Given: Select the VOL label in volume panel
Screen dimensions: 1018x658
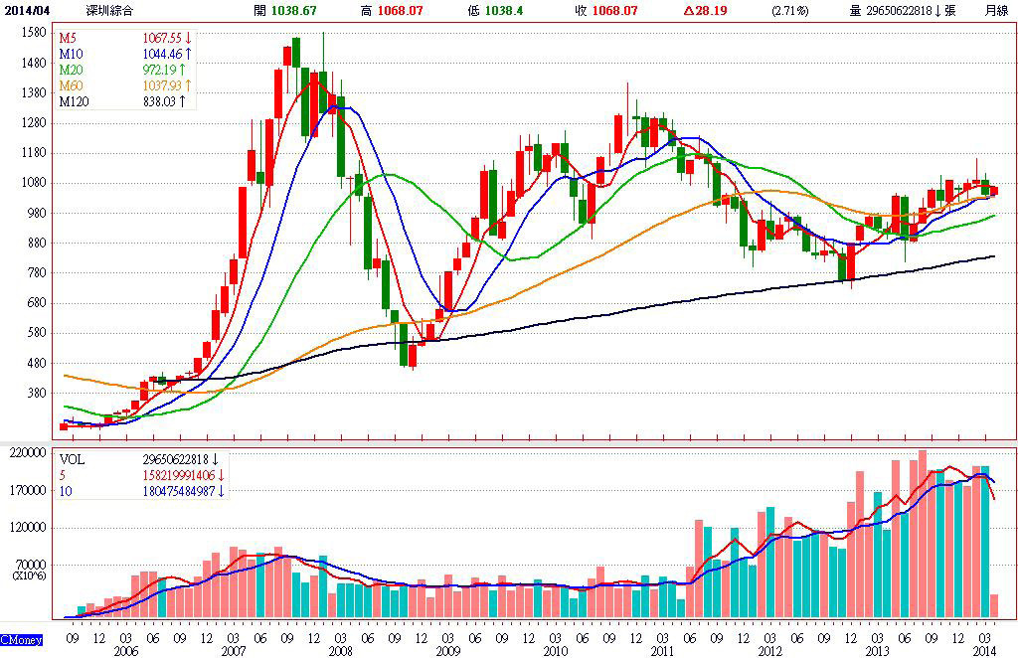Looking at the screenshot, I should click(x=72, y=459).
